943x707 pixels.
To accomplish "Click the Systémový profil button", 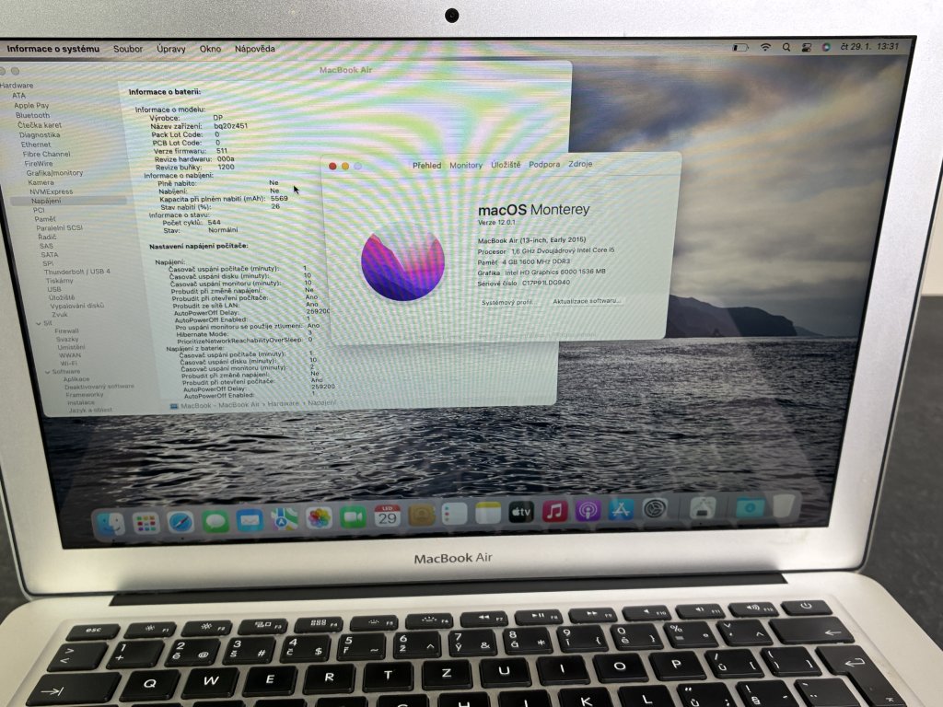I will (x=507, y=302).
